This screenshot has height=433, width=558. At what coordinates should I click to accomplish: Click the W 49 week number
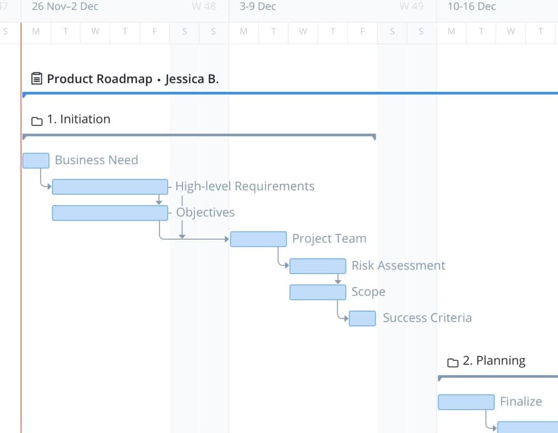point(412,6)
